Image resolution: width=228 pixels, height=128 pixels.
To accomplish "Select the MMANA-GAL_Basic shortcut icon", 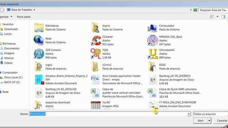I will (152, 40).
